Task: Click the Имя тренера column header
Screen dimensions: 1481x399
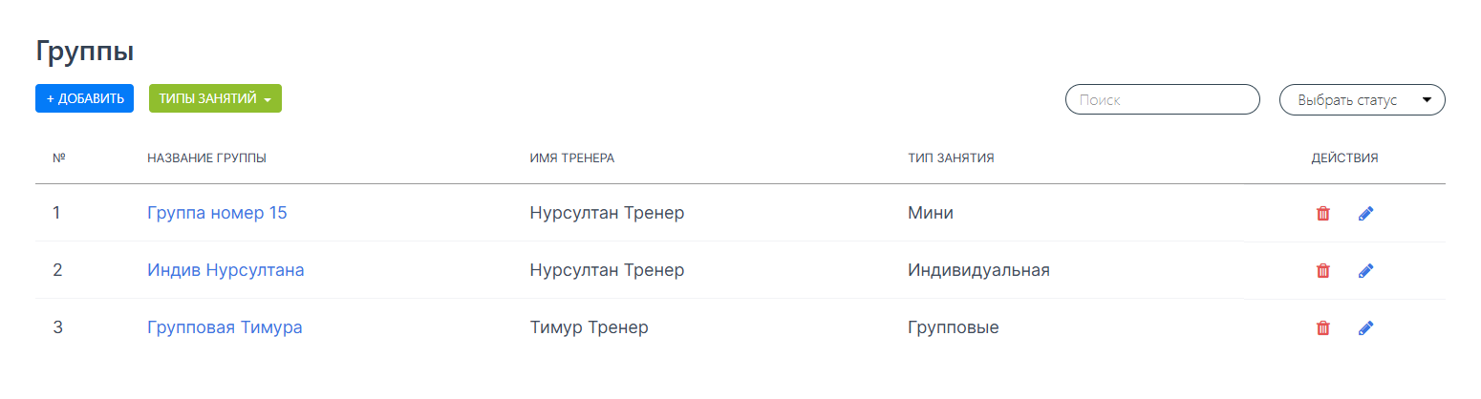Action: tap(571, 157)
